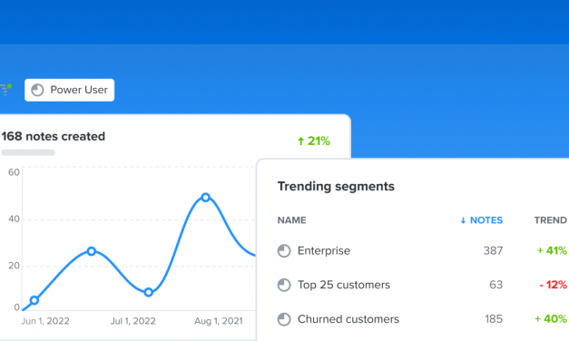Click the green 21% increase indicator
Image resolution: width=569 pixels, height=341 pixels.
314,141
